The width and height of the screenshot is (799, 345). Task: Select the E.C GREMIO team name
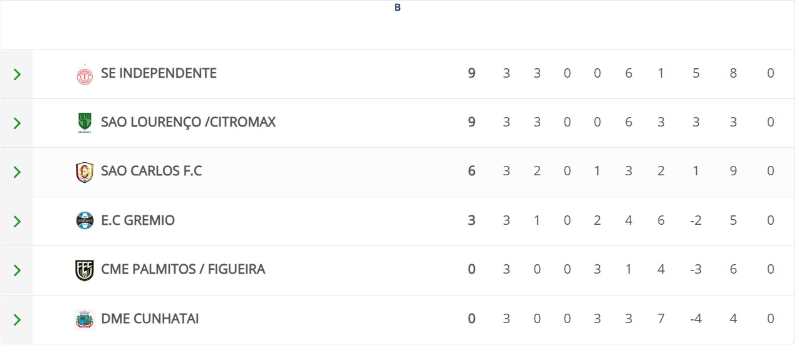138,220
